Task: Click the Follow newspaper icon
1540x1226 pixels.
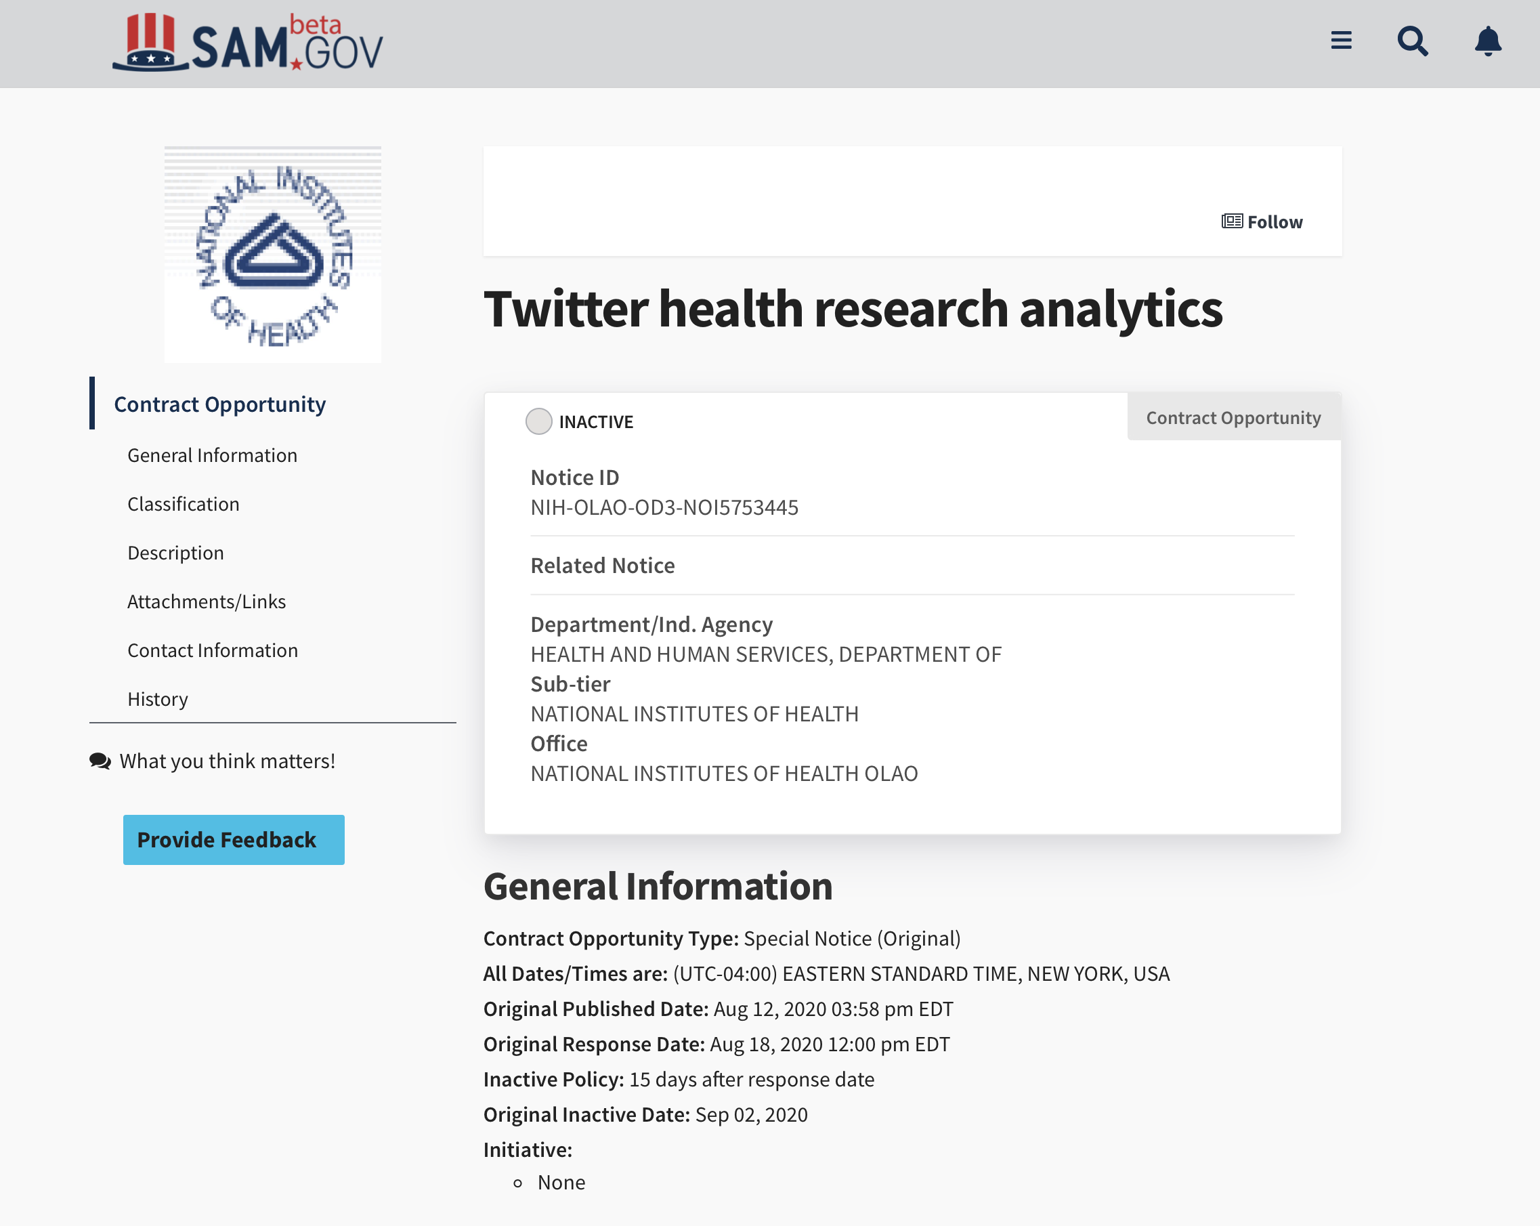Action: pyautogui.click(x=1231, y=221)
